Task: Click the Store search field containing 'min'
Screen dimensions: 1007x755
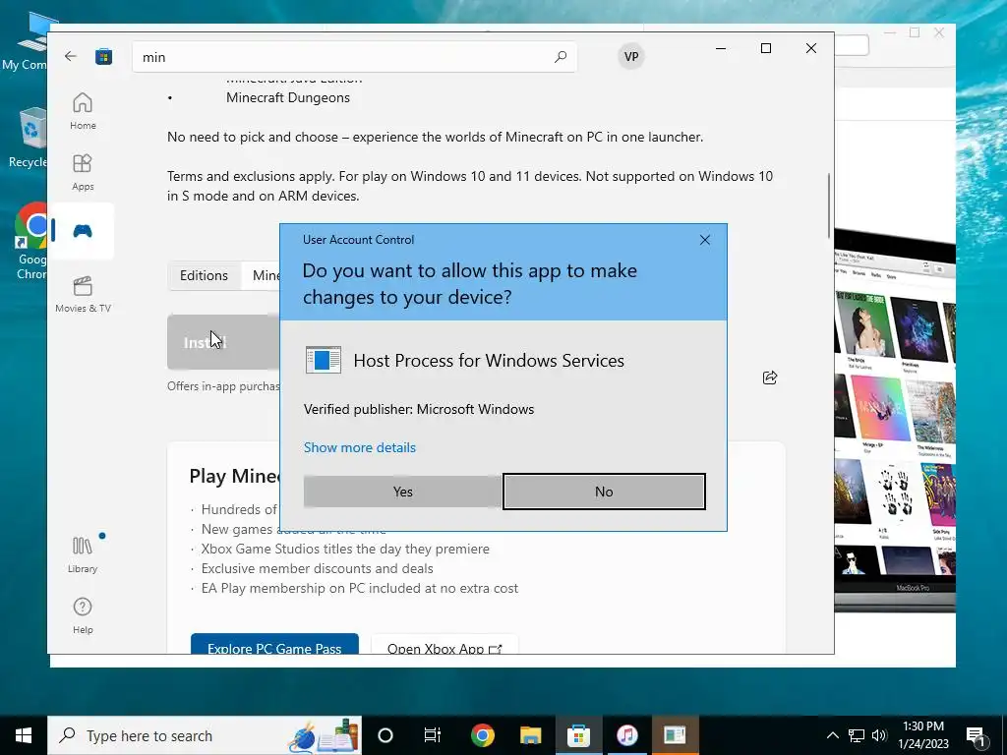Action: tap(354, 56)
